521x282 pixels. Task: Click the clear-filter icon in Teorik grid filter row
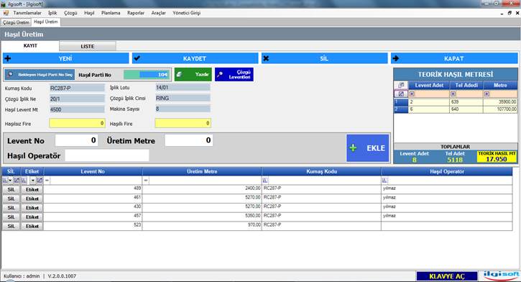[x=401, y=94]
